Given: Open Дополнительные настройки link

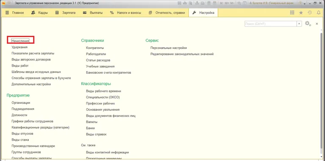Looking at the screenshot, I should point(31,84).
